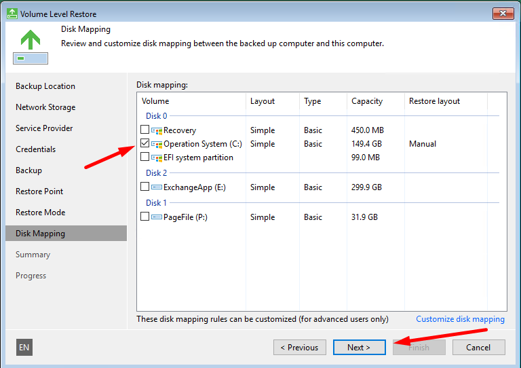Screen dimensions: 521x368
Task: Check the EFI system partition checkbox
Action: coord(144,157)
